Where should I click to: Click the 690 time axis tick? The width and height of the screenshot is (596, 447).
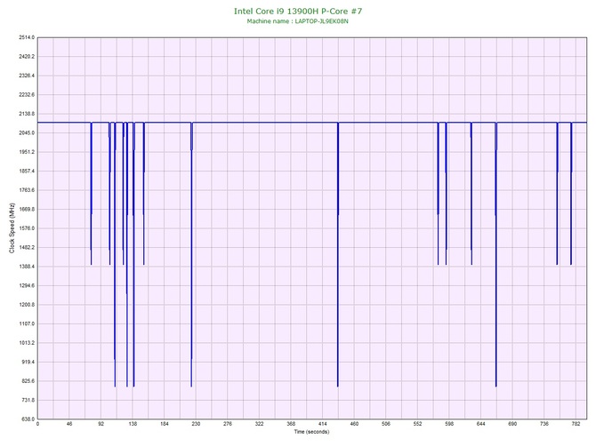(x=512, y=424)
